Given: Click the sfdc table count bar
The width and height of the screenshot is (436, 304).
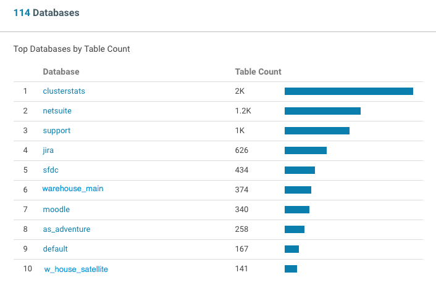Looking at the screenshot, I should pos(300,170).
